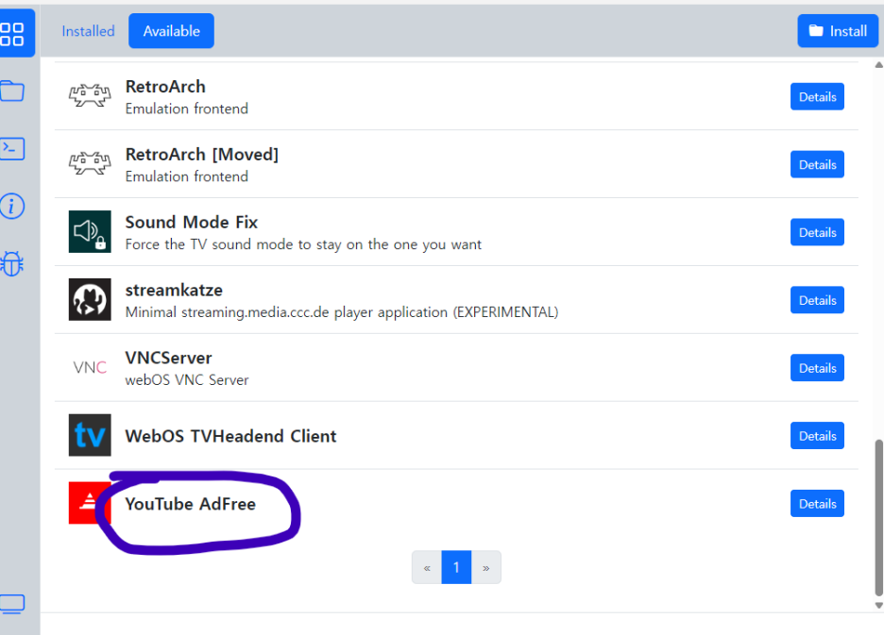Open the file browser folder icon

tap(12, 91)
